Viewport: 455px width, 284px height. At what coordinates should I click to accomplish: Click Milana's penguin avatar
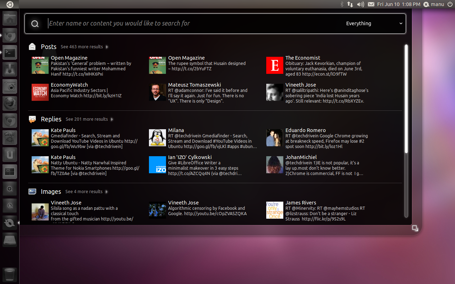click(x=157, y=138)
